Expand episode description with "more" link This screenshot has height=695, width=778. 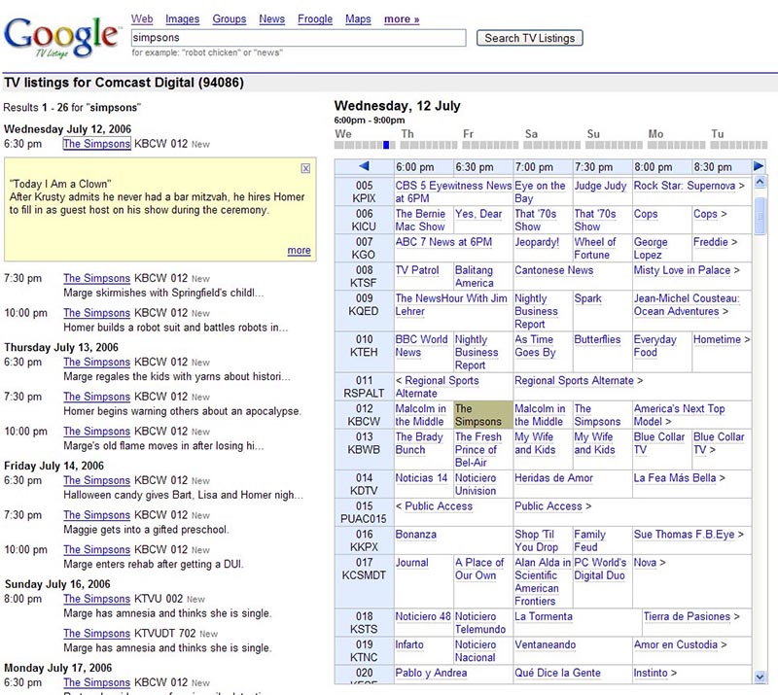(x=299, y=251)
